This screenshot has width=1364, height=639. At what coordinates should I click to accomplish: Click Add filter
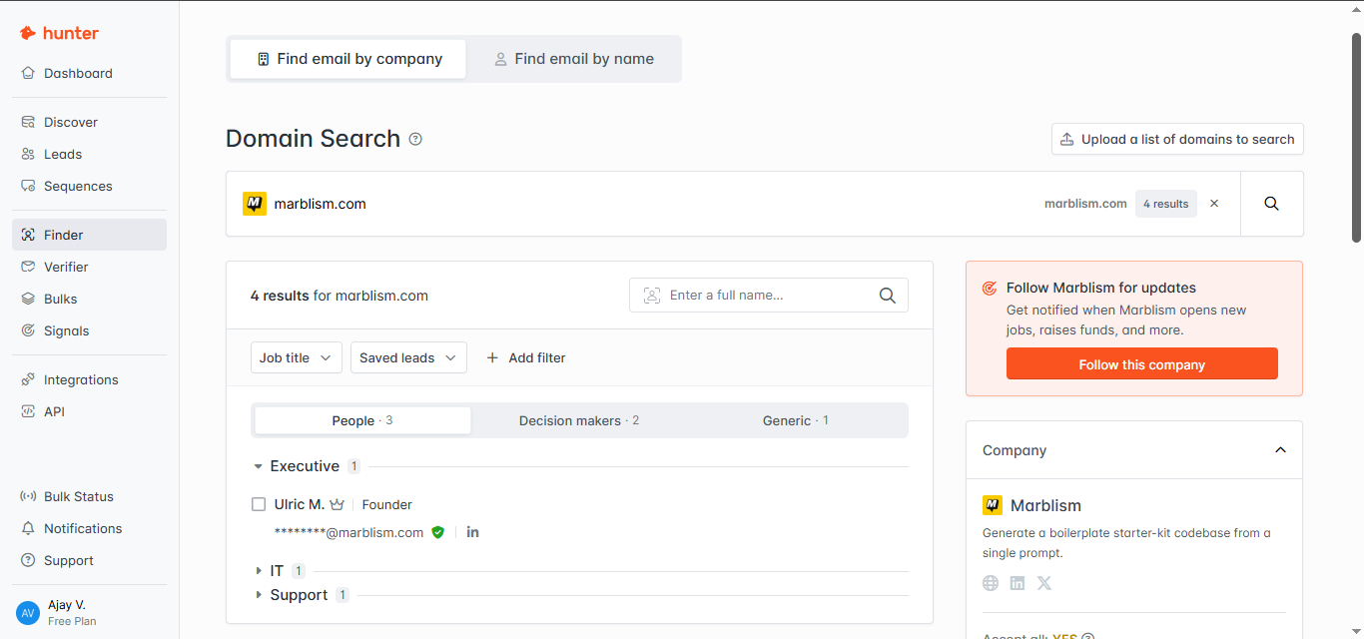click(526, 357)
